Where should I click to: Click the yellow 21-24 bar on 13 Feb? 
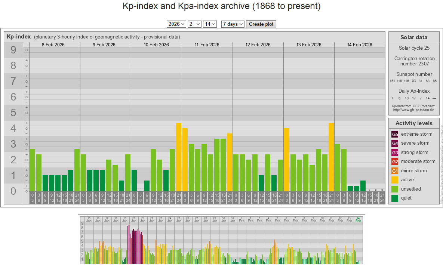(331, 157)
